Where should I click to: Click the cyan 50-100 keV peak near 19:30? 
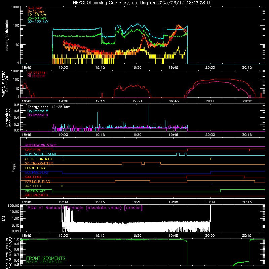[138, 24]
